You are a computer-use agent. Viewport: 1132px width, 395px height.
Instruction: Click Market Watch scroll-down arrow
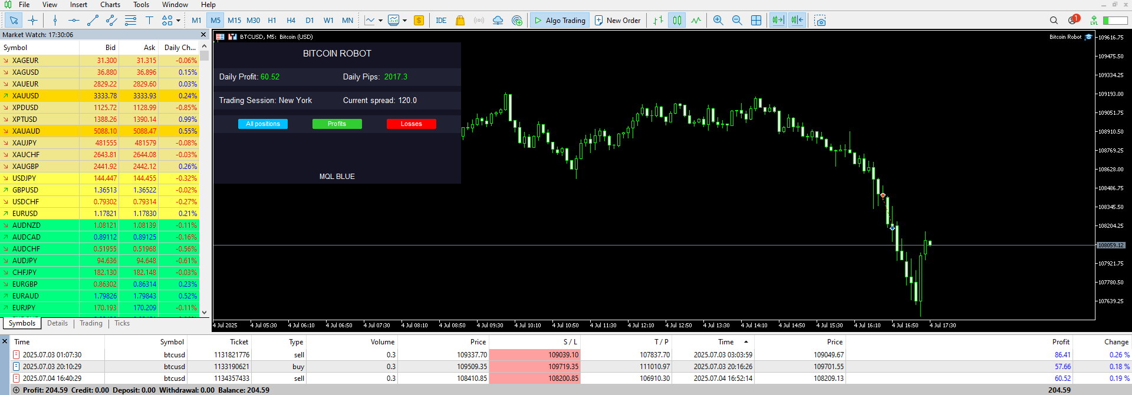coord(204,313)
